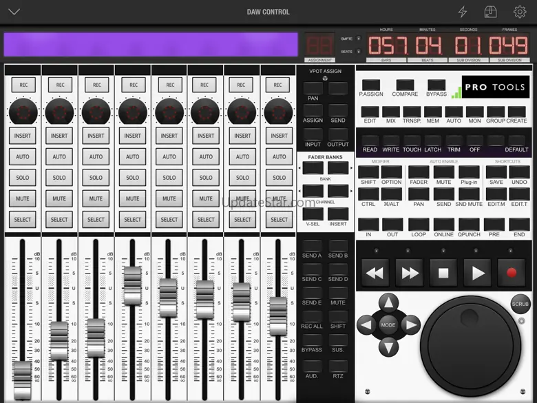
Task: Toggle MUTE on the first channel strip
Action: (x=23, y=198)
